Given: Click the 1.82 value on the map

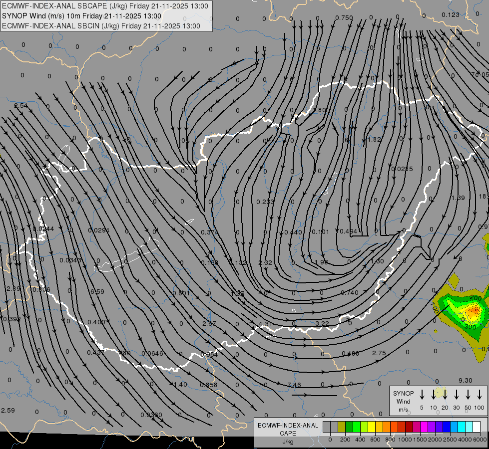Looking at the screenshot, I should (x=374, y=139).
